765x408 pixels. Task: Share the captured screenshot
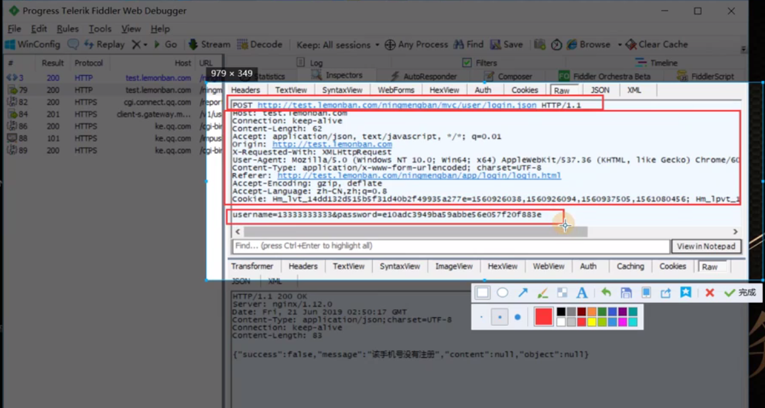coord(666,292)
